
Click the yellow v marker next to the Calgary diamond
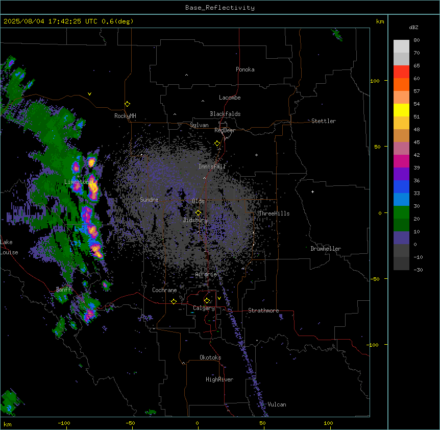[x=219, y=298]
